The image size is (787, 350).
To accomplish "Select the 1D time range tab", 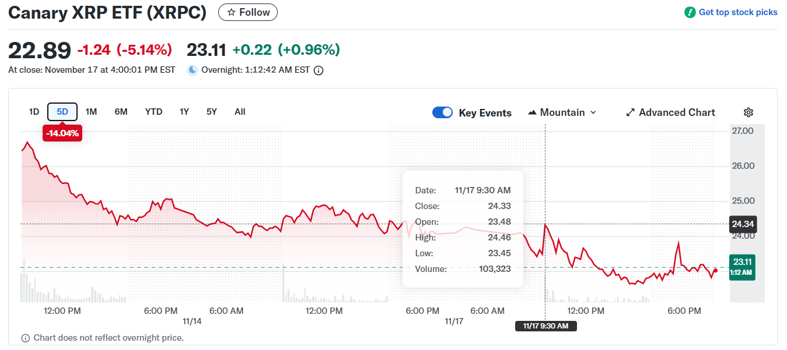I will coord(34,112).
